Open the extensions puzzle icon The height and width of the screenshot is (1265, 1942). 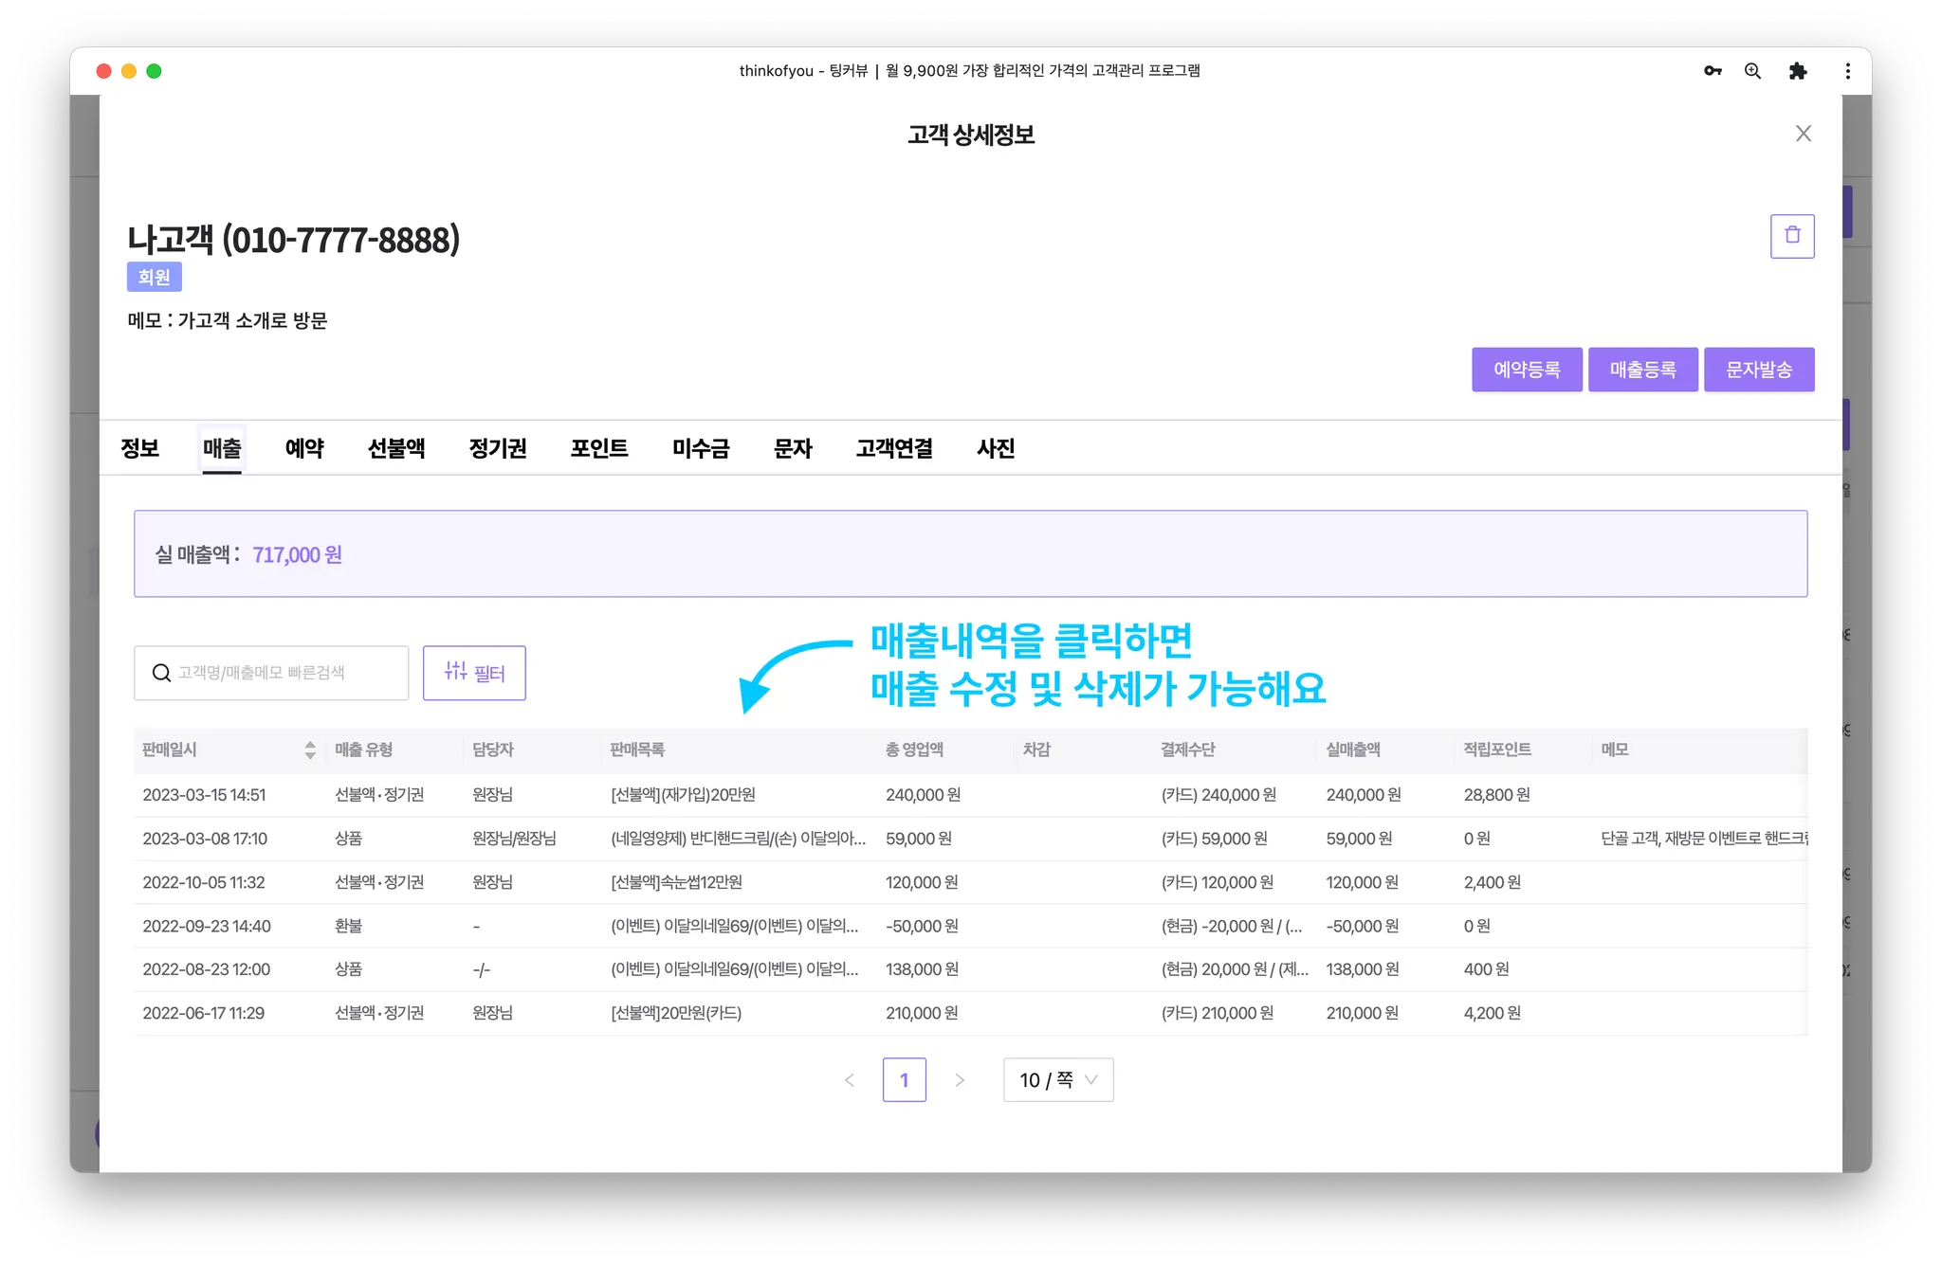pyautogui.click(x=1797, y=71)
